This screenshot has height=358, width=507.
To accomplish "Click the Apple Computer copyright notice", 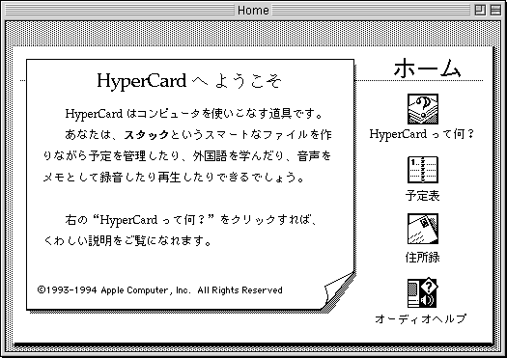I will point(160,290).
